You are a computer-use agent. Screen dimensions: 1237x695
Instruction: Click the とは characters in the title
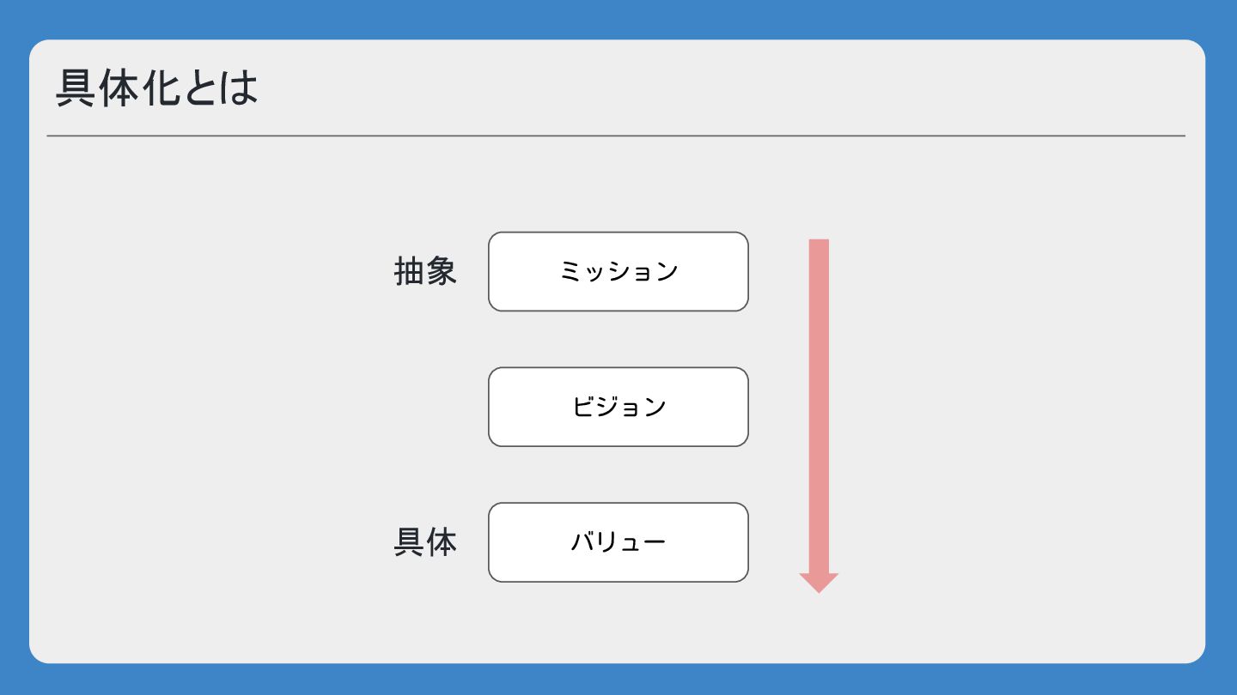[x=219, y=88]
